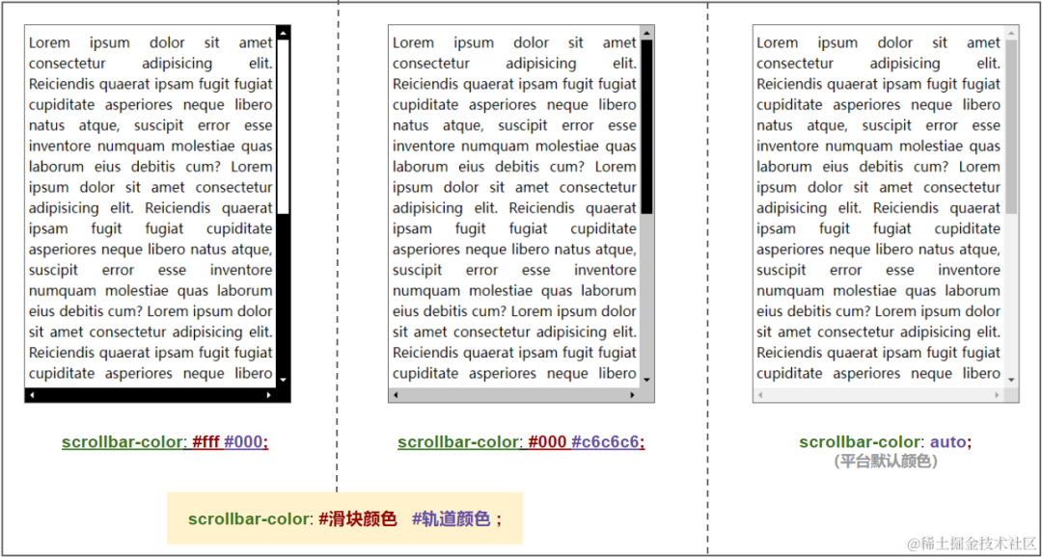
Task: Click the right arrow in the gray-track horizontal scrollbar
Action: 633,395
